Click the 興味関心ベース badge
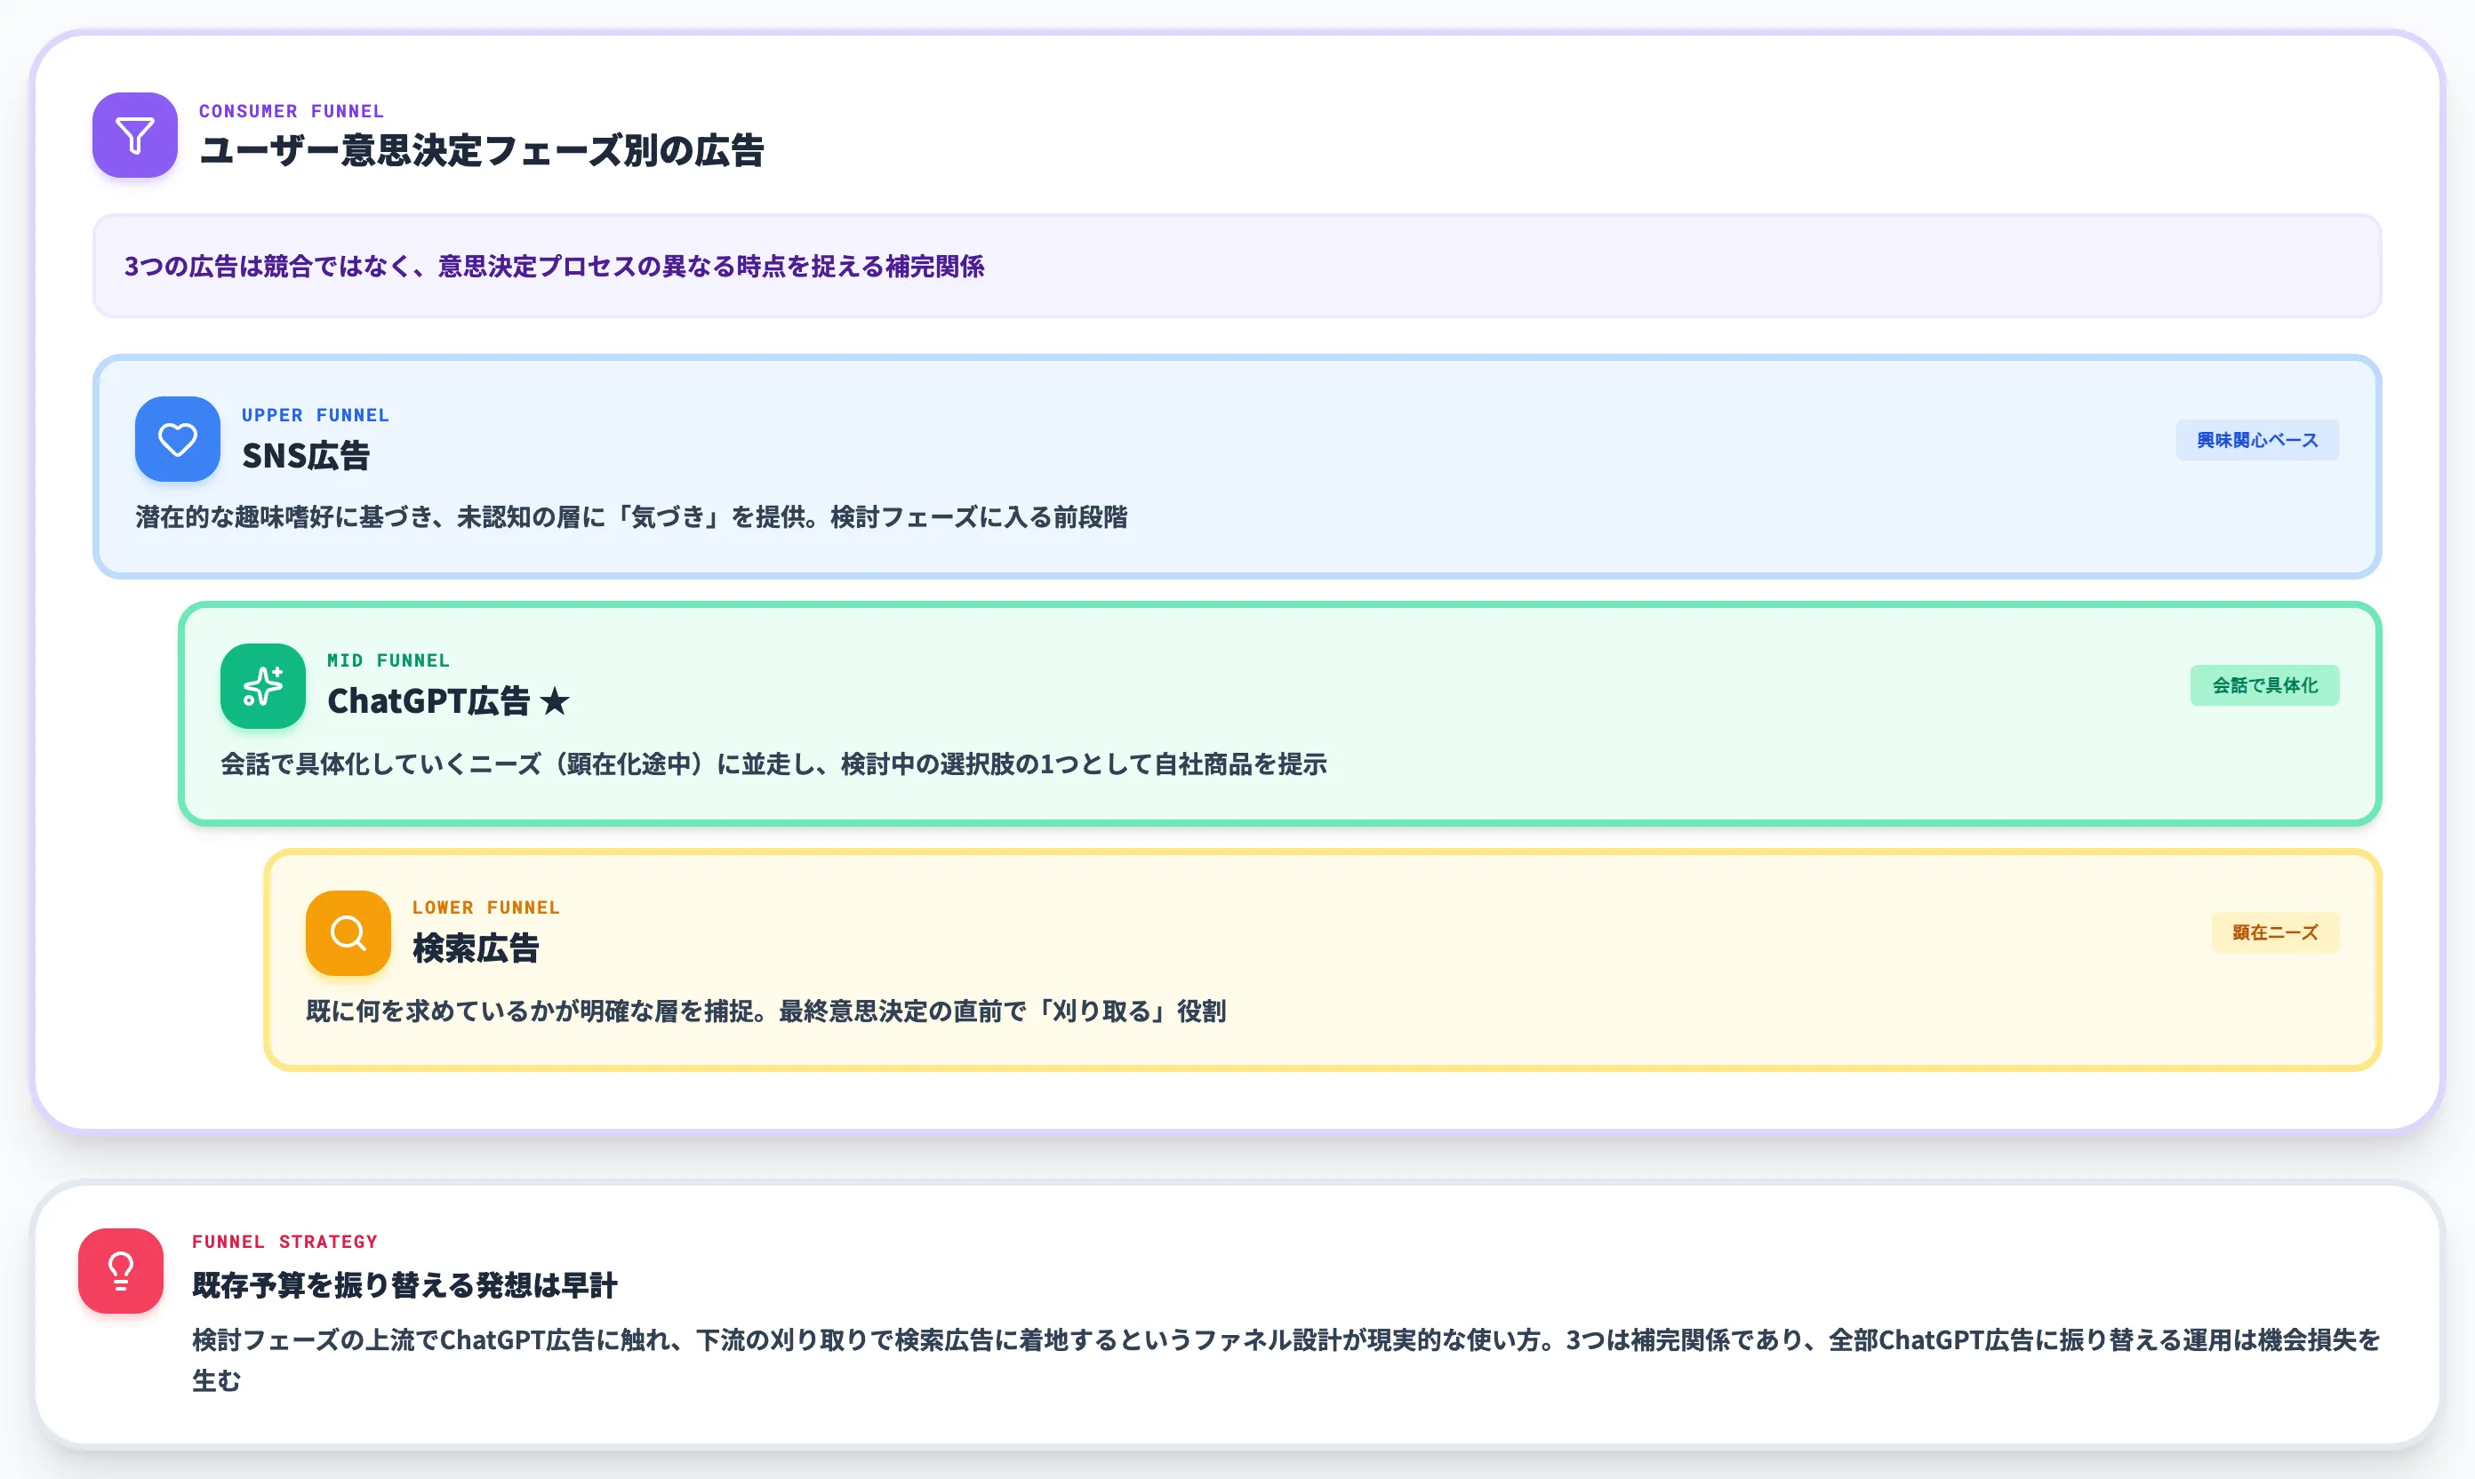 coord(2256,439)
